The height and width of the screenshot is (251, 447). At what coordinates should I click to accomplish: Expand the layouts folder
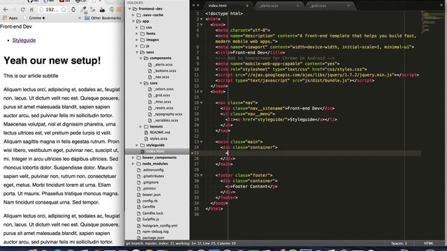(x=140, y=126)
